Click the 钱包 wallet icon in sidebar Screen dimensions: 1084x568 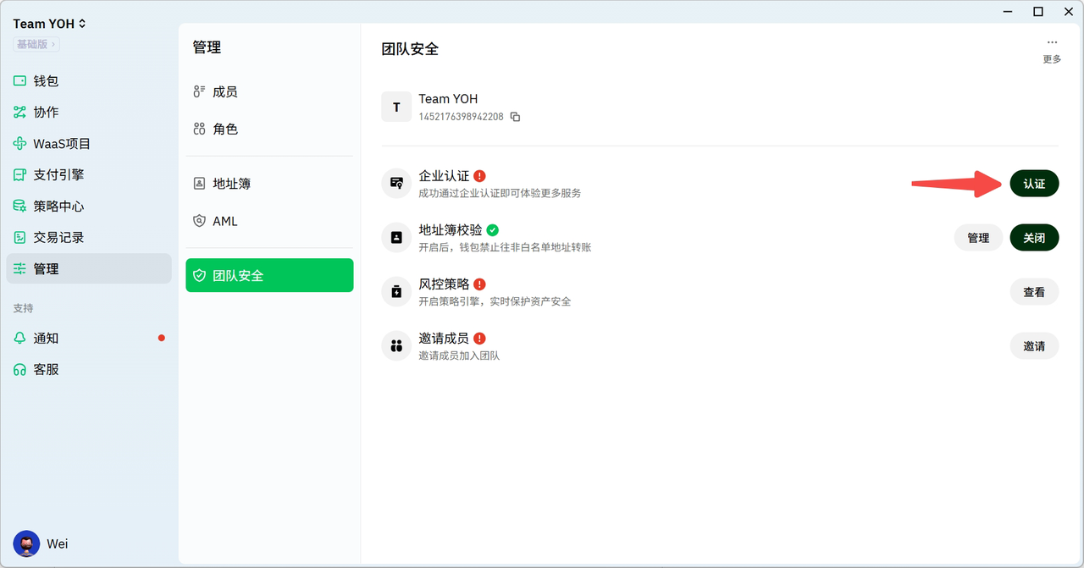[19, 81]
